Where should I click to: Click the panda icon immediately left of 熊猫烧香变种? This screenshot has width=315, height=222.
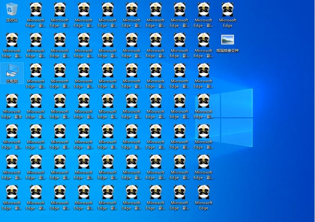click(204, 46)
